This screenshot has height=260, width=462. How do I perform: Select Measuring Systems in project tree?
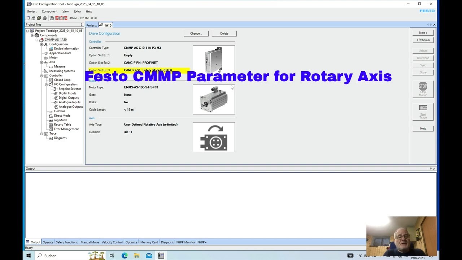click(x=62, y=71)
